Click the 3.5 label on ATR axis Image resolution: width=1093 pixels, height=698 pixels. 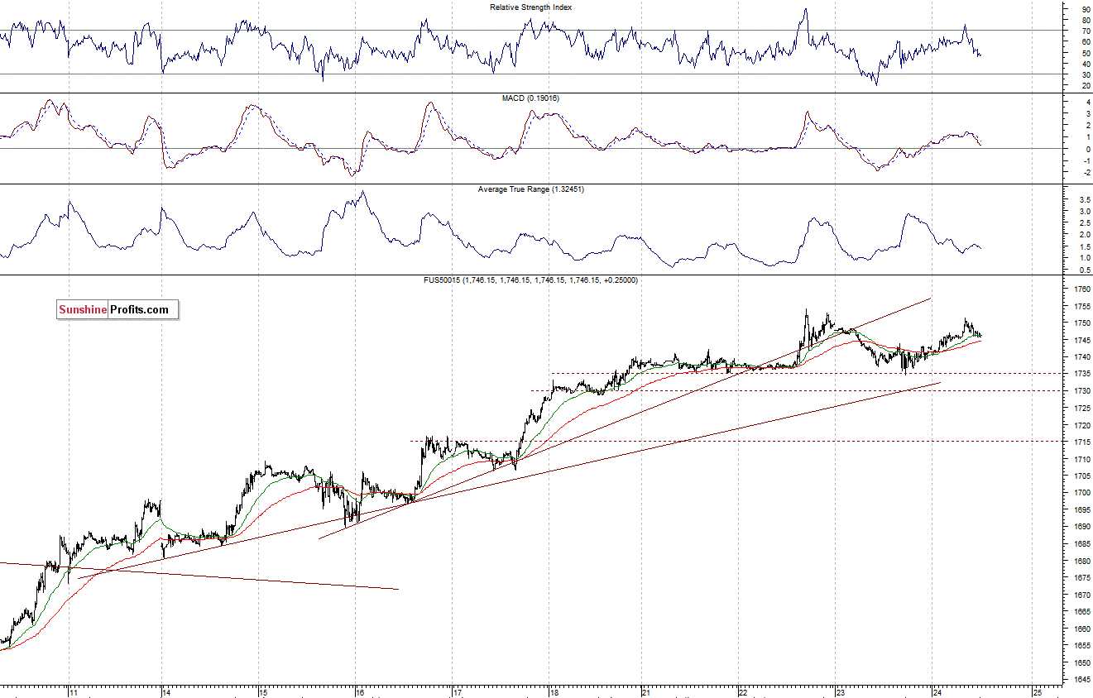tap(1084, 200)
